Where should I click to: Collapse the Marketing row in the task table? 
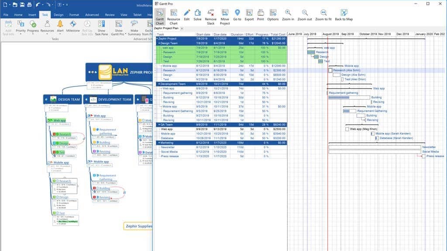pyautogui.click(x=159, y=143)
